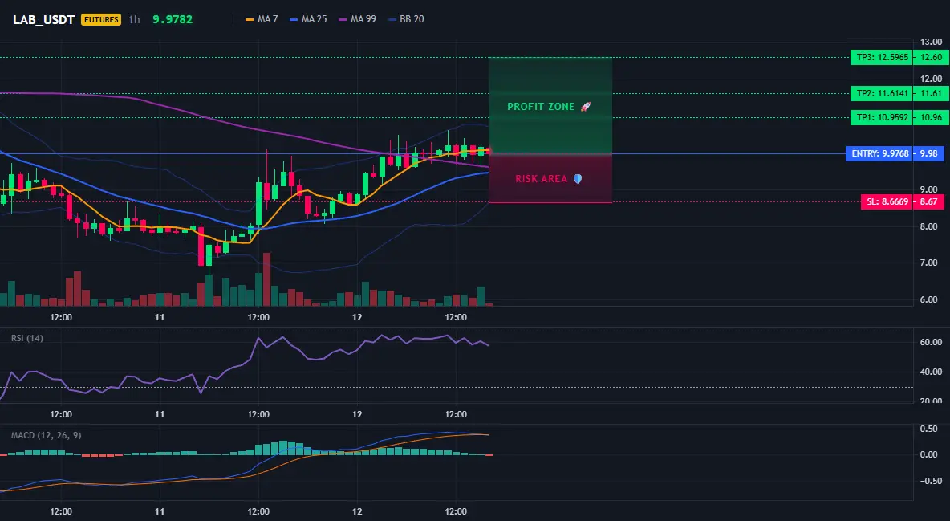Select the TP2: 11.6141 price label

(882, 93)
